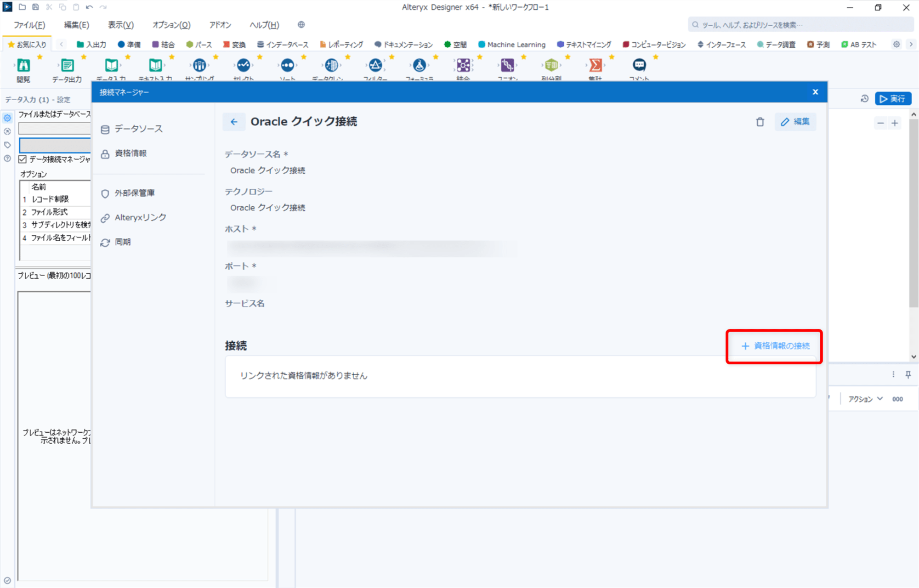Zoom in canvas with plus icon
This screenshot has height=588, width=919.
(895, 123)
